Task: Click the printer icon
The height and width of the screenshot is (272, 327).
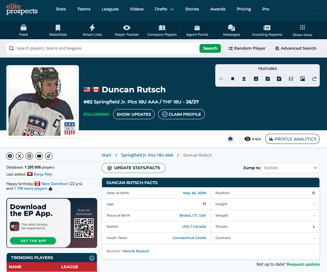Action: 230,139
